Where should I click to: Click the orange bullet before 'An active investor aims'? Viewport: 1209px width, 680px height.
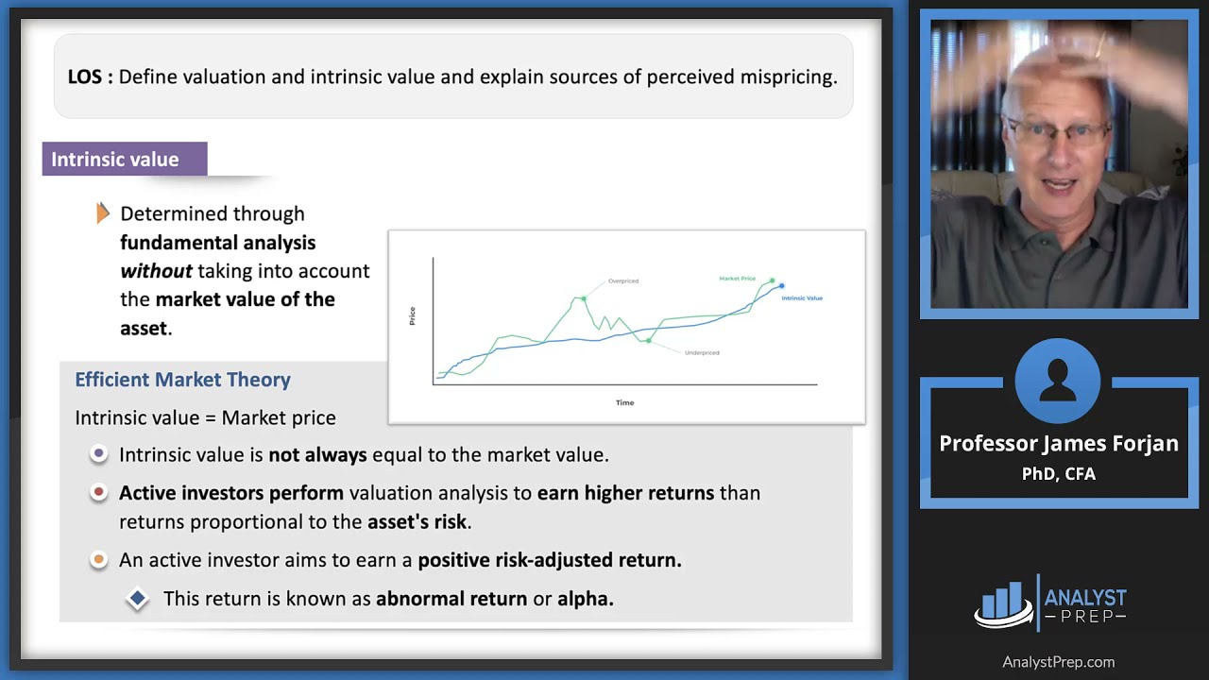[x=99, y=560]
